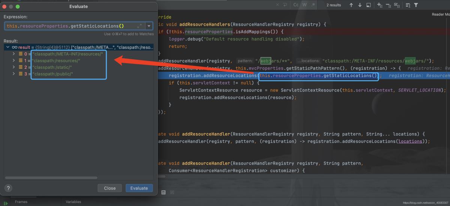Expand array element 0 "classpath:/META-INF/resources/"

14,54
